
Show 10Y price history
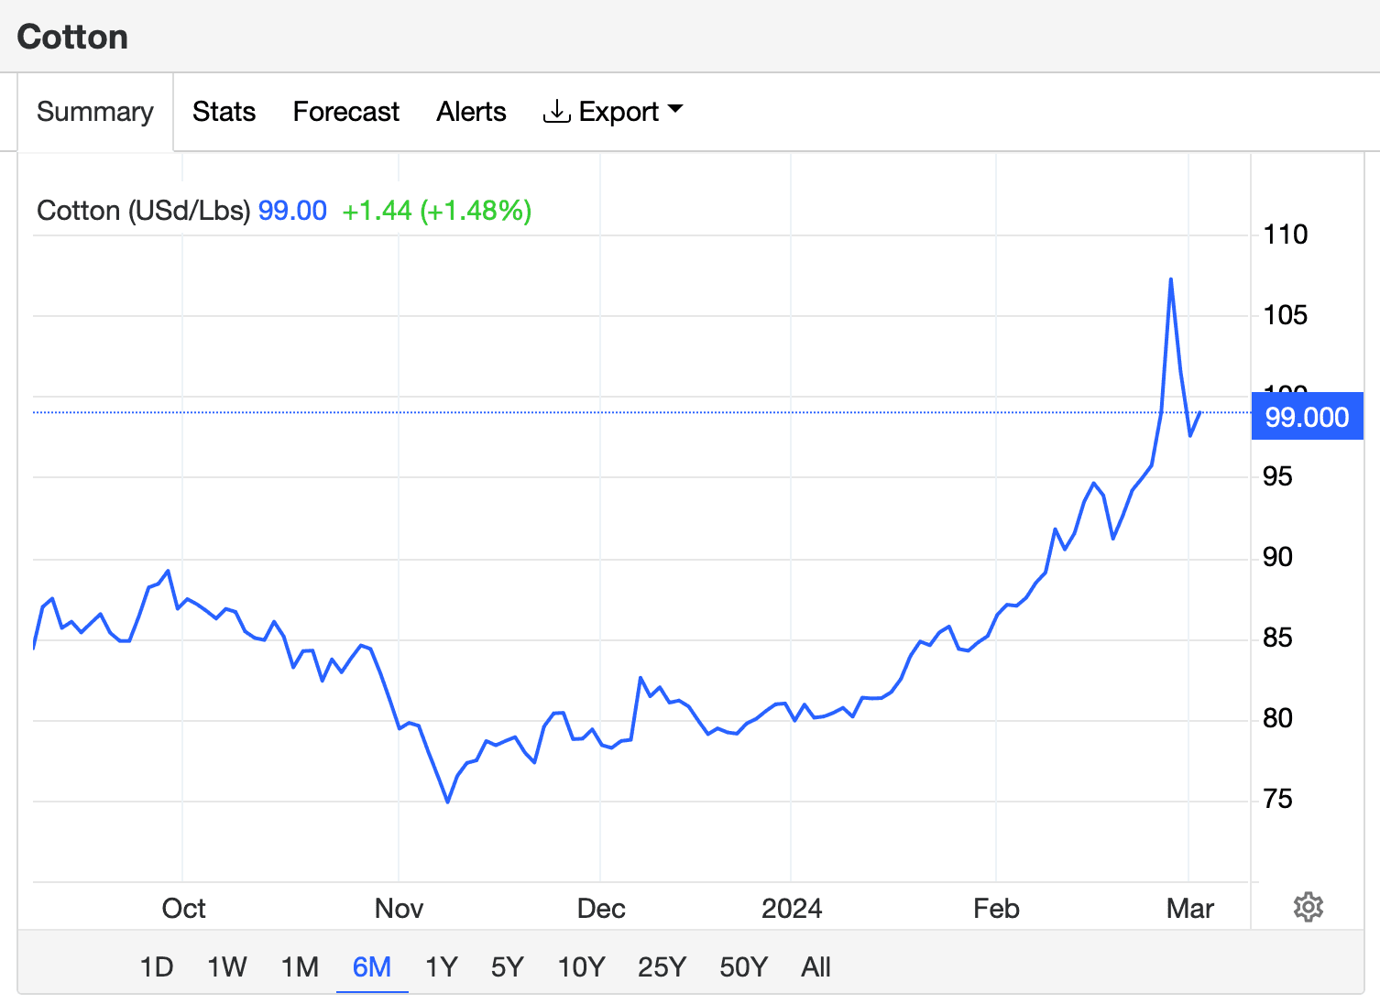coord(581,967)
